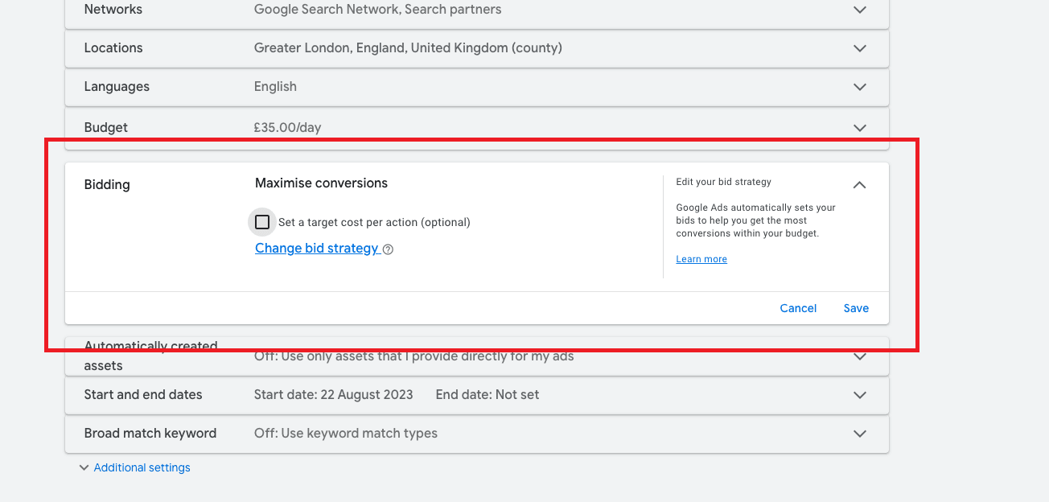
Task: Enable 'Set a target cost per action' checkbox
Action: click(x=262, y=222)
